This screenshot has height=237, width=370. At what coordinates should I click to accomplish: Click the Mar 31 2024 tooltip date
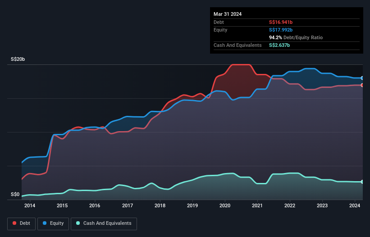228,14
